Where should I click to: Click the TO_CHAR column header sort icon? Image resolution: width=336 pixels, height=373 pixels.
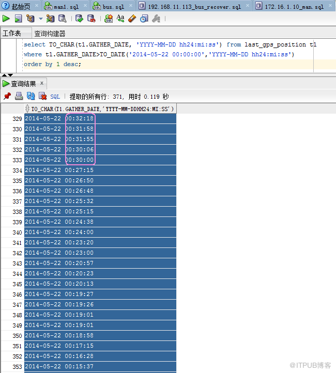pyautogui.click(x=27, y=108)
